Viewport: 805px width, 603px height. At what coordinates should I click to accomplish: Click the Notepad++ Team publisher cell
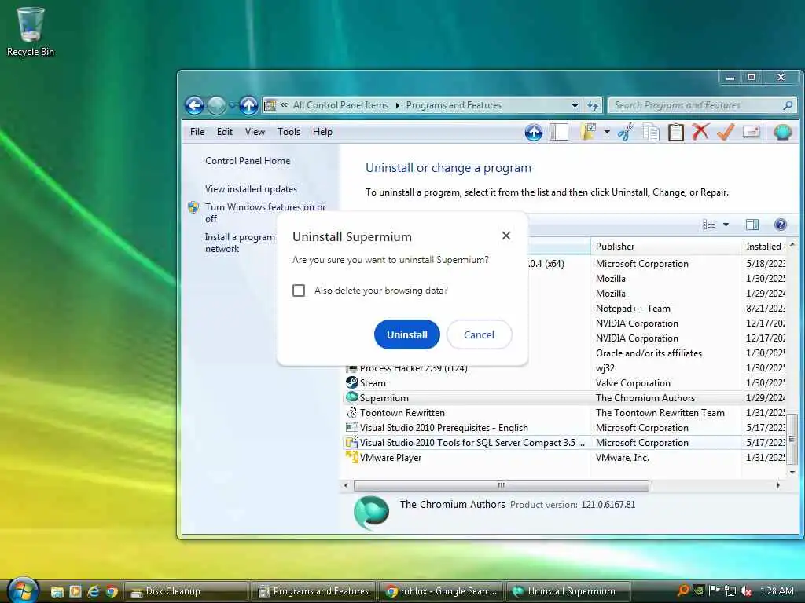click(x=633, y=309)
